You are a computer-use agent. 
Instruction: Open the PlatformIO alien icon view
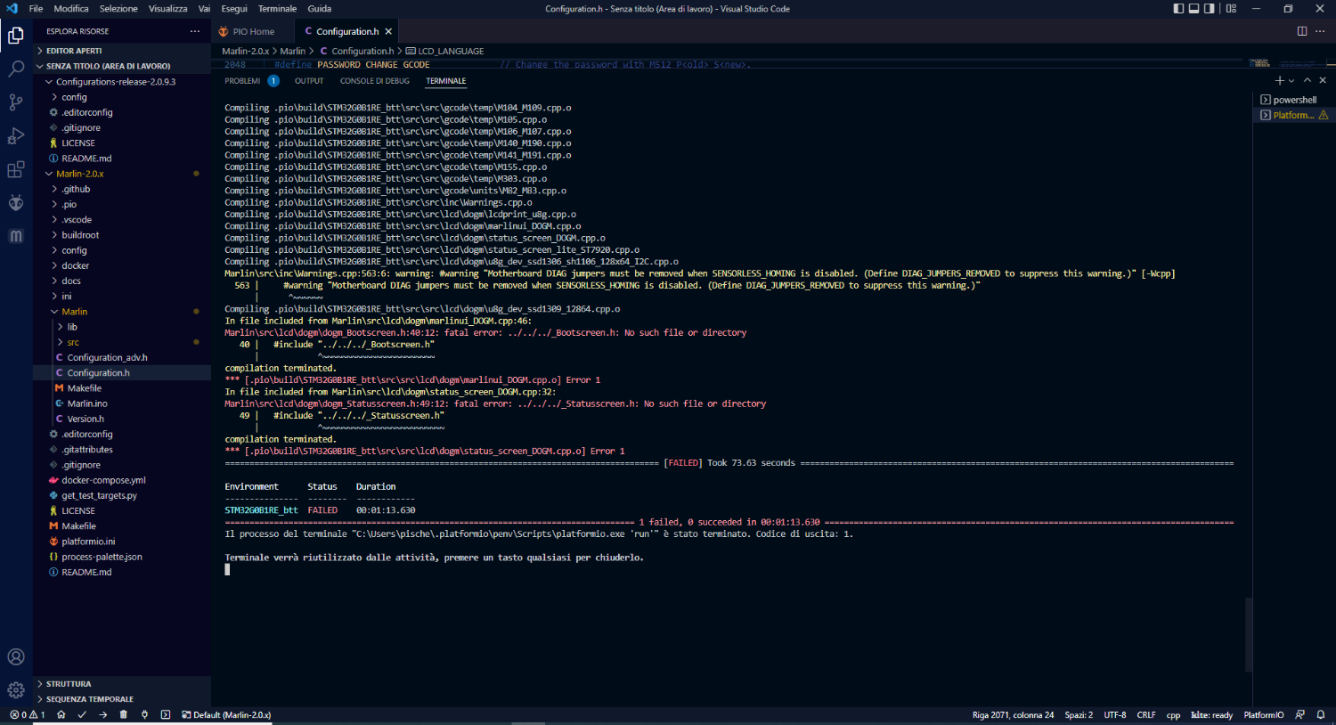(x=16, y=202)
